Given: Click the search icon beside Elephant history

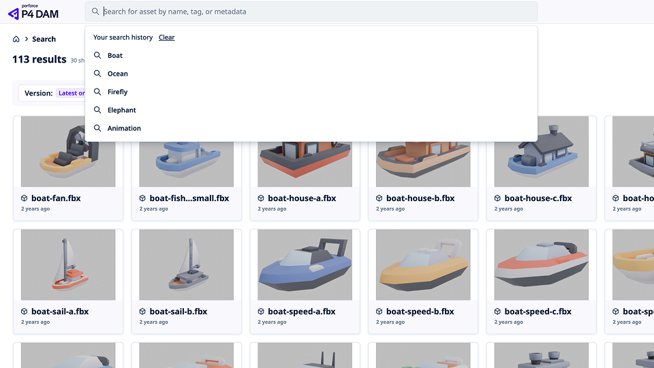Looking at the screenshot, I should (97, 110).
